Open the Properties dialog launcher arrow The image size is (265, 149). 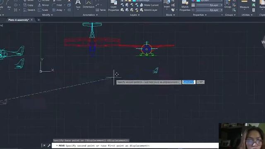coord(222,15)
